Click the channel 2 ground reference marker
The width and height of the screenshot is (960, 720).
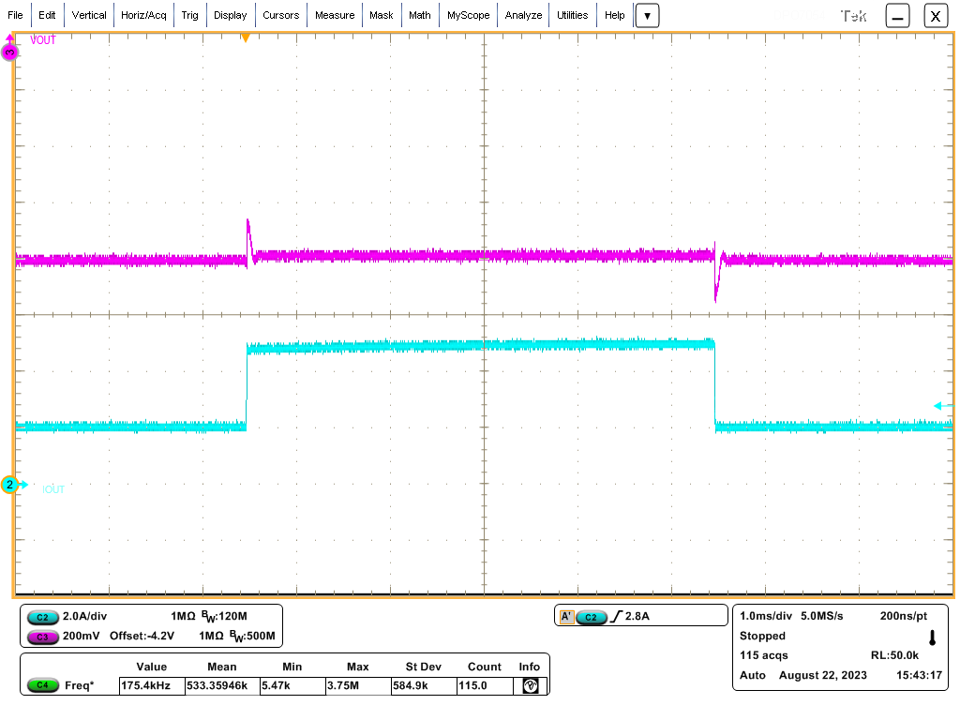coord(10,486)
